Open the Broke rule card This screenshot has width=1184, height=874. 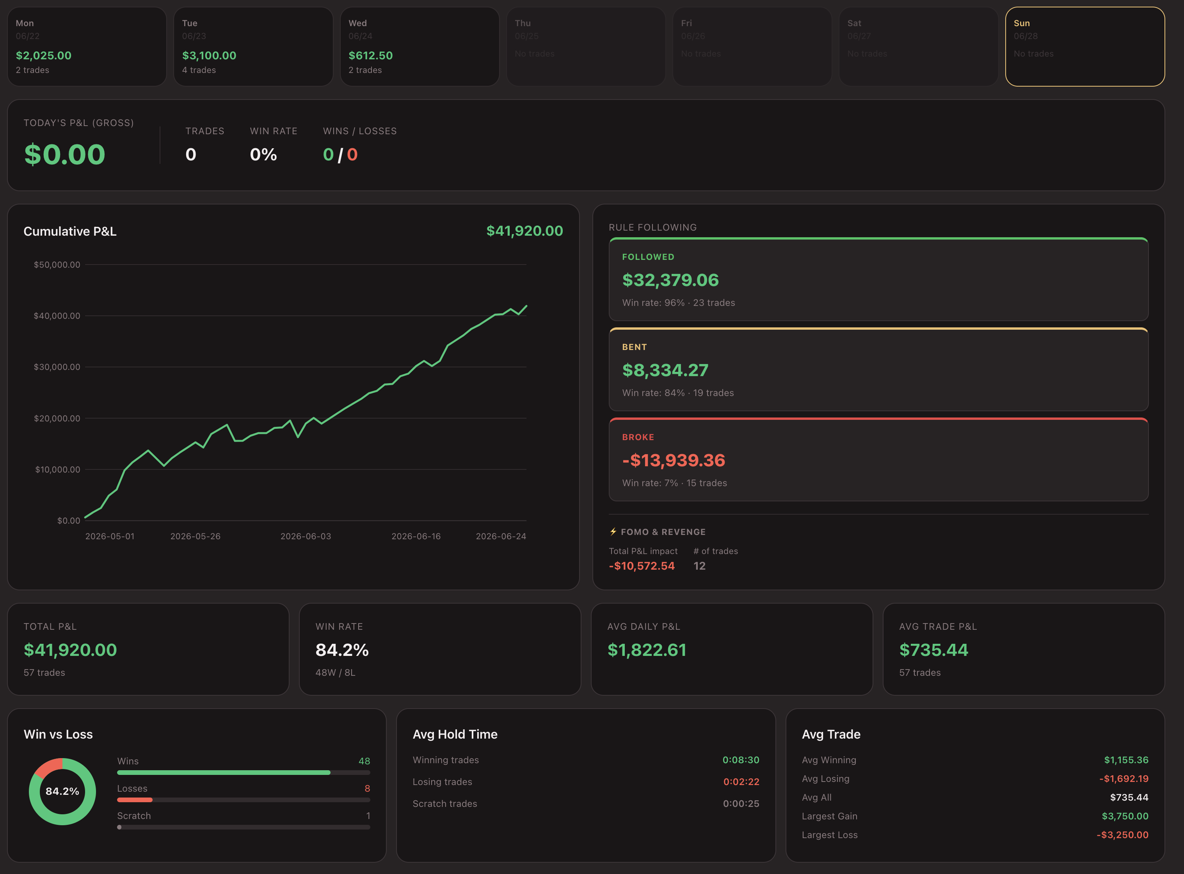coord(879,459)
